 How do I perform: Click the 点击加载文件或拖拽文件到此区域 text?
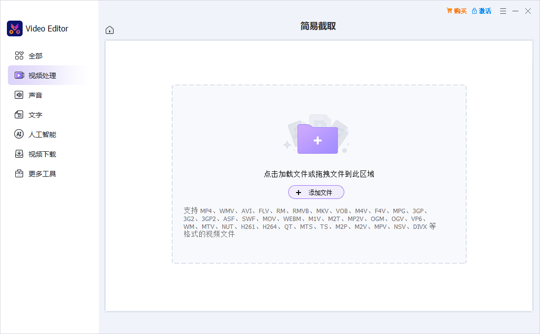tap(319, 174)
